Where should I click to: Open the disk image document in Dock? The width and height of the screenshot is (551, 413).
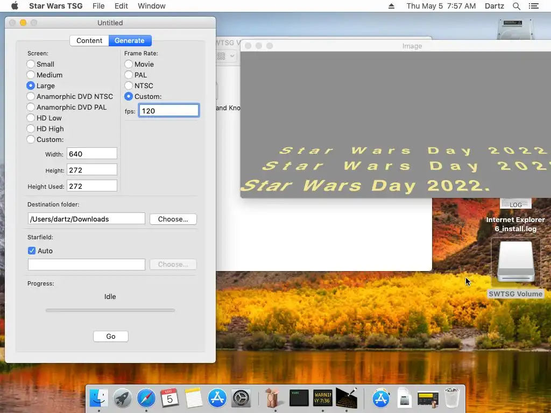click(x=405, y=398)
